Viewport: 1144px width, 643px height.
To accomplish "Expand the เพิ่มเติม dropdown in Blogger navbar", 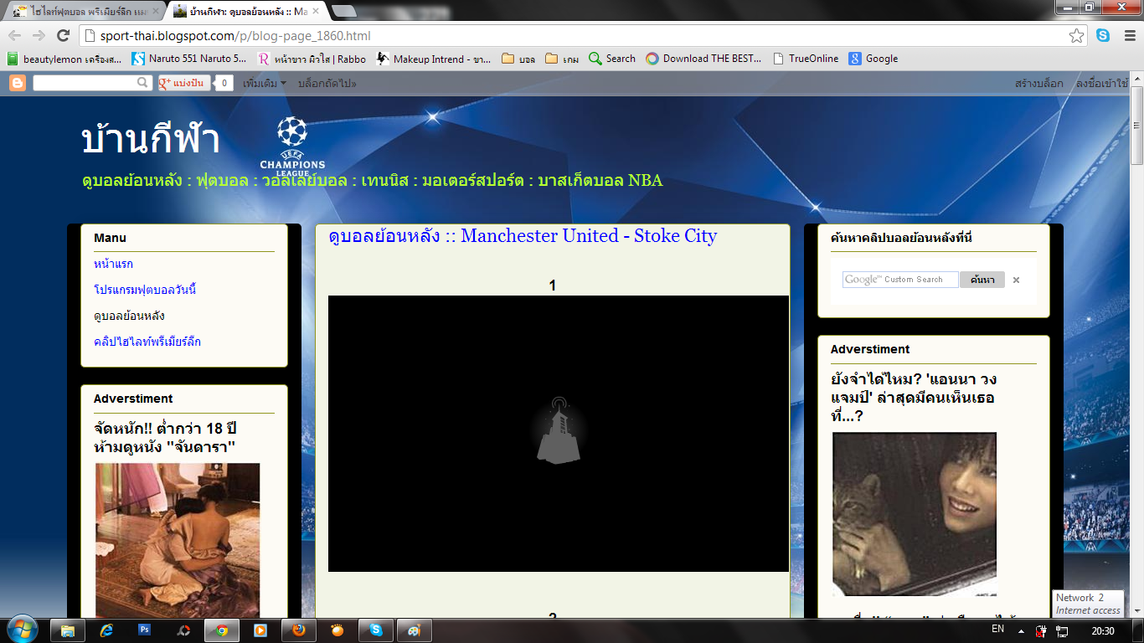I will point(265,83).
